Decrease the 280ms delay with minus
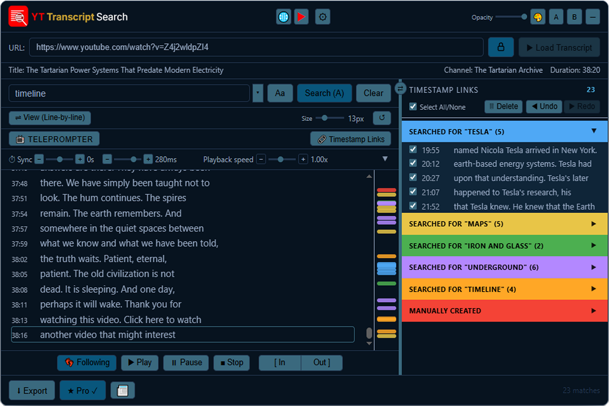This screenshot has height=406, width=609. tap(107, 159)
